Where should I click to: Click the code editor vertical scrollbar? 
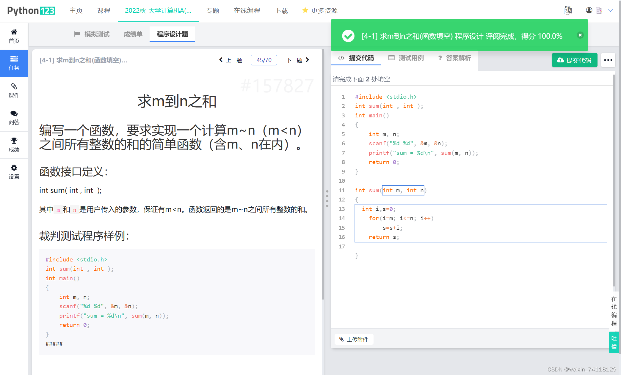coord(614,181)
